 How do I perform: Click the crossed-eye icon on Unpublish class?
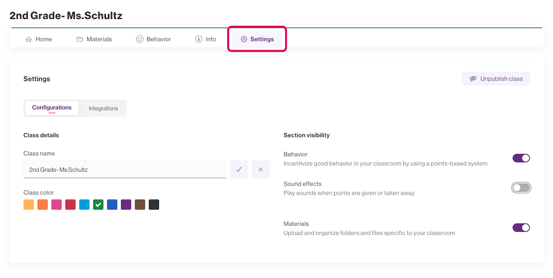[x=473, y=79]
